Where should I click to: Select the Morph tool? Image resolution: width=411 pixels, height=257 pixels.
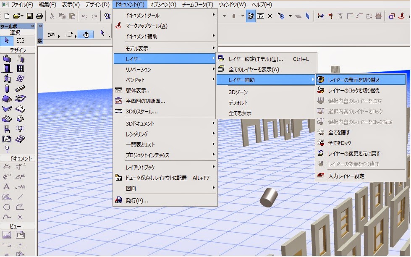click(20, 119)
